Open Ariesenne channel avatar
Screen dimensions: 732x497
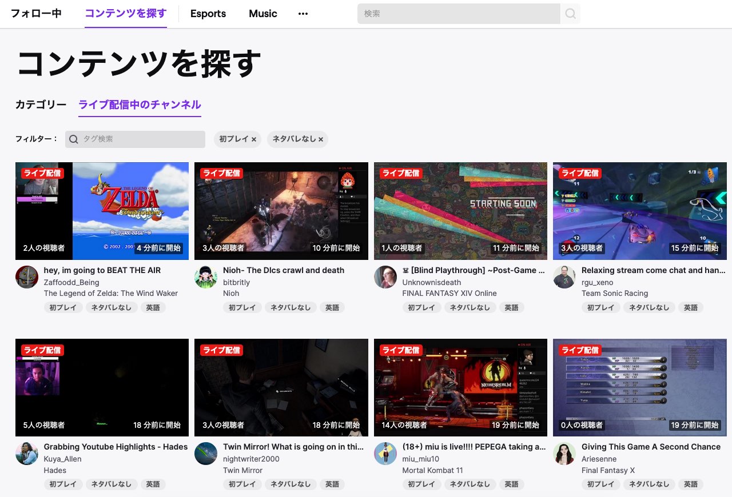[564, 454]
